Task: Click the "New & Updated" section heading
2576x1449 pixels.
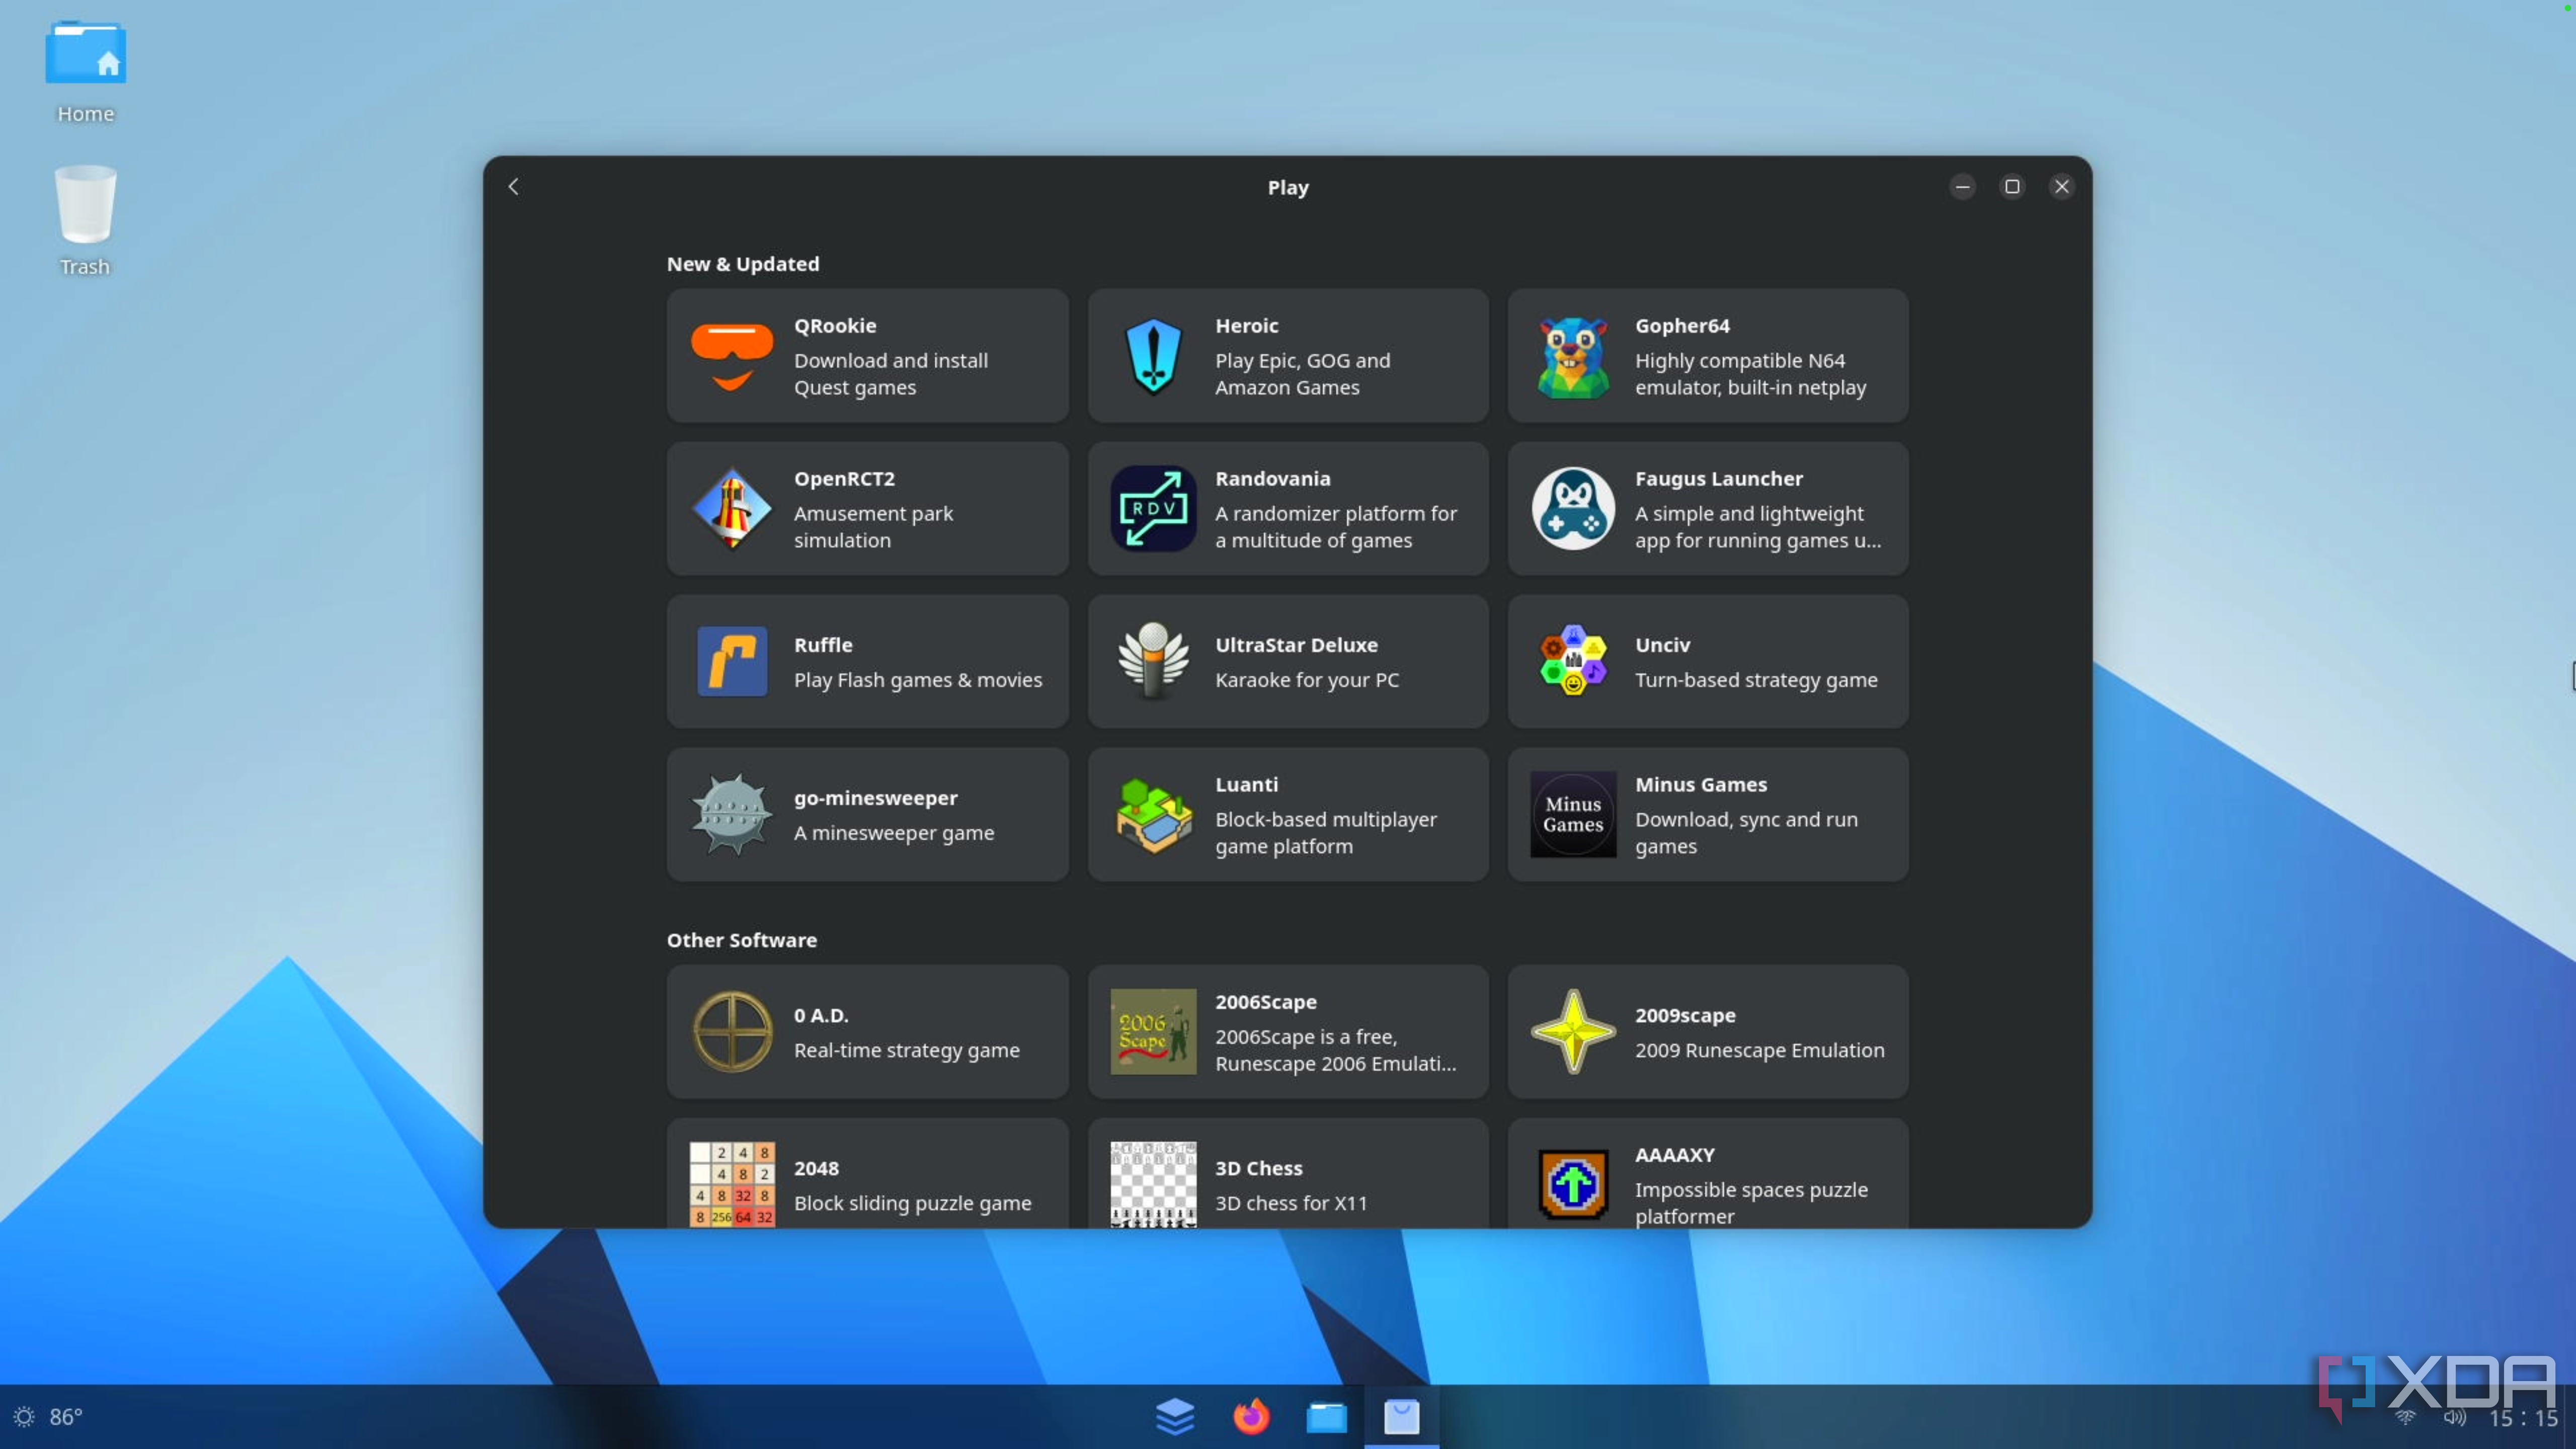Action: coord(742,264)
